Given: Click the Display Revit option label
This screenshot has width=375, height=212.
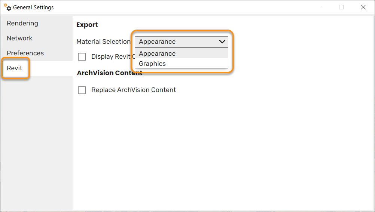Looking at the screenshot, I should point(113,56).
